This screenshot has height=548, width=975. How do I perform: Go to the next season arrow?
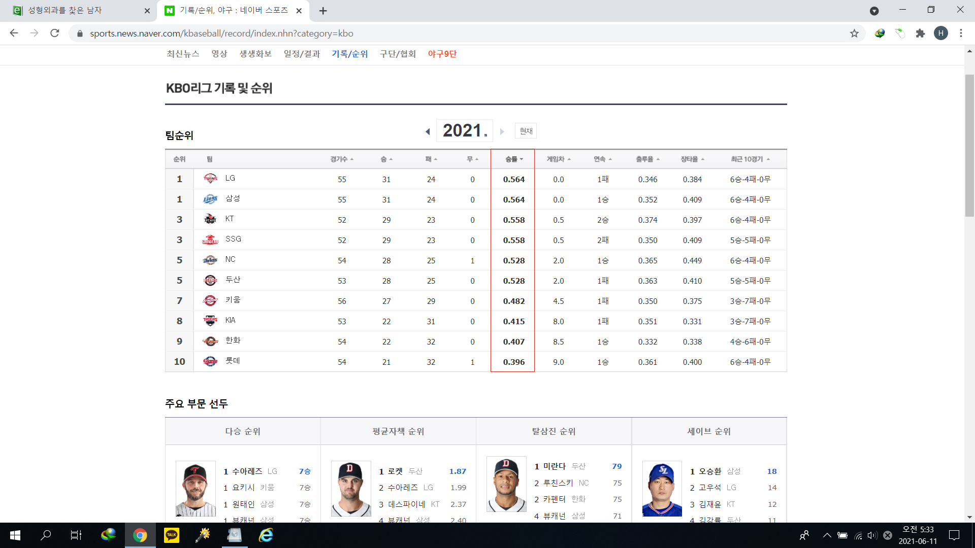pyautogui.click(x=502, y=131)
